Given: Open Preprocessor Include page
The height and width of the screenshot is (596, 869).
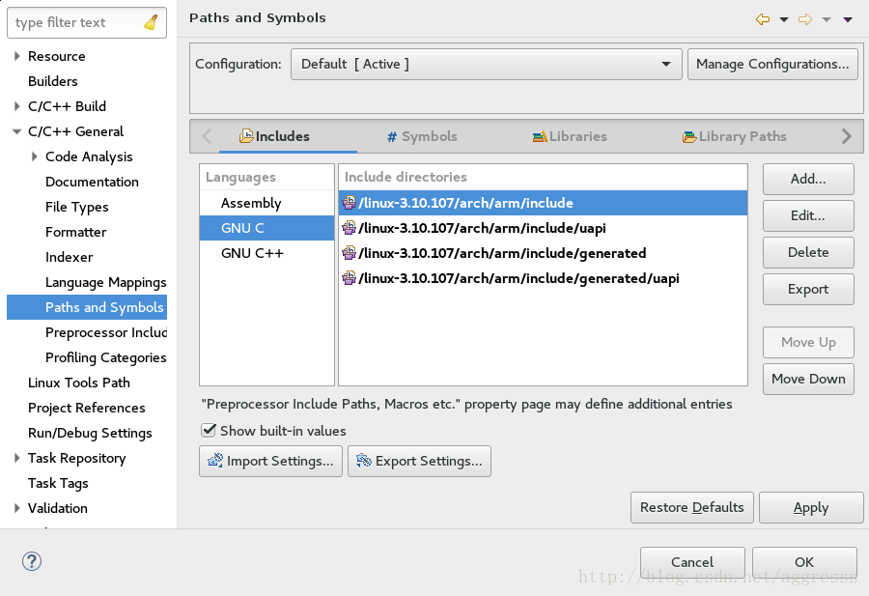Looking at the screenshot, I should point(106,332).
